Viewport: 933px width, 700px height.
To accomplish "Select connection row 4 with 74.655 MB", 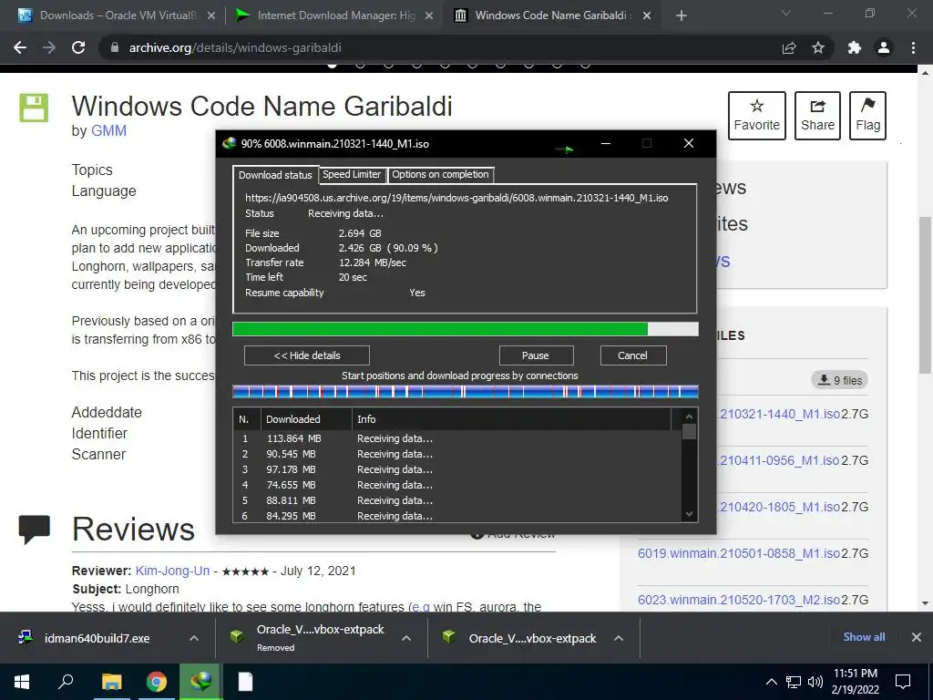I will point(457,485).
